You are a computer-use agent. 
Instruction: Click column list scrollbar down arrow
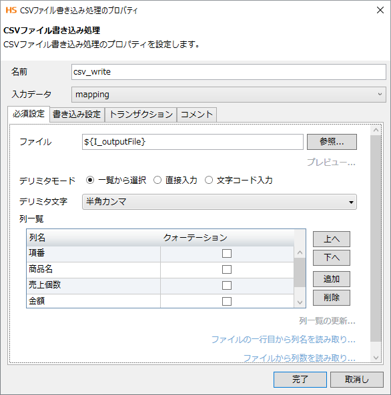(x=300, y=302)
